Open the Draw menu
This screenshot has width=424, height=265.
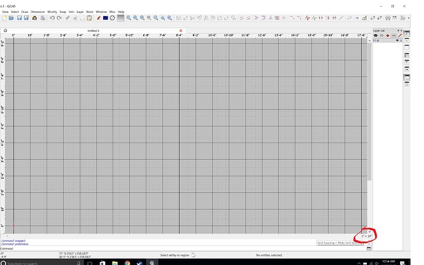click(25, 12)
